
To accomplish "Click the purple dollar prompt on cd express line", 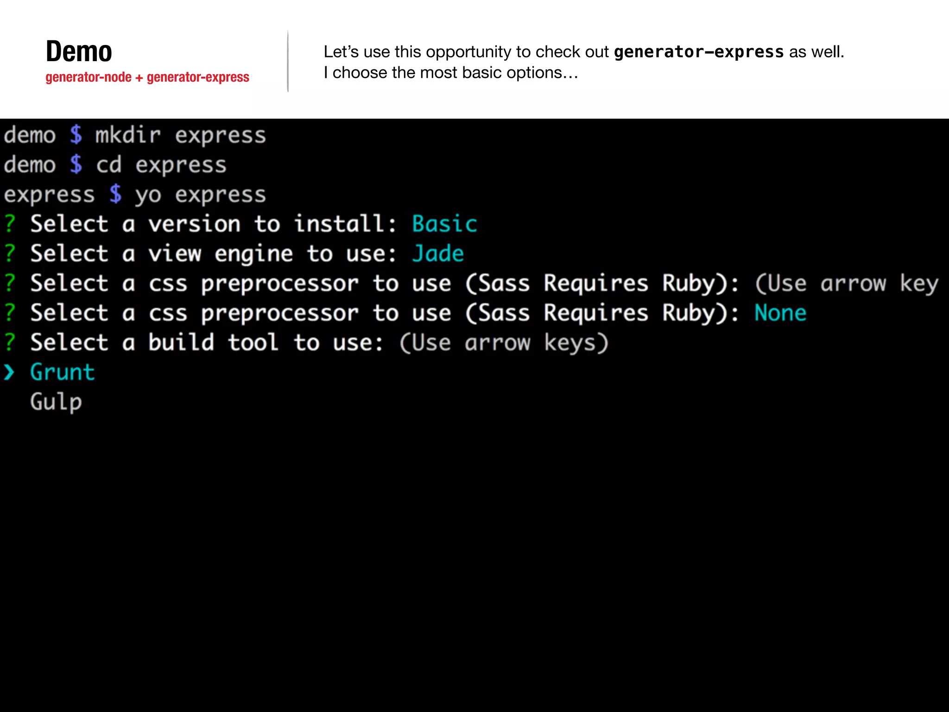I will click(76, 165).
